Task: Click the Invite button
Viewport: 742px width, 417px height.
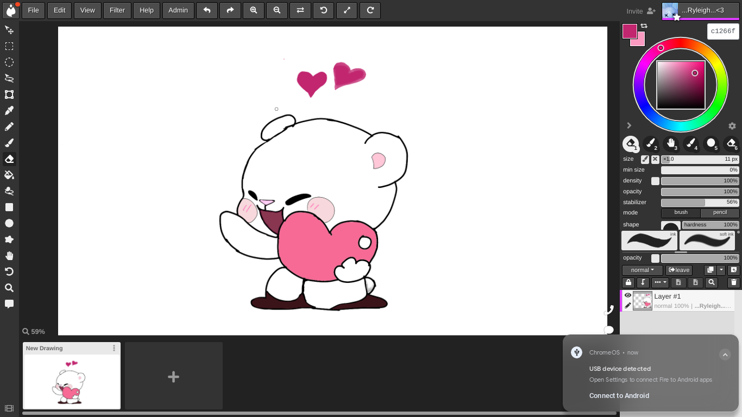Action: [x=641, y=11]
